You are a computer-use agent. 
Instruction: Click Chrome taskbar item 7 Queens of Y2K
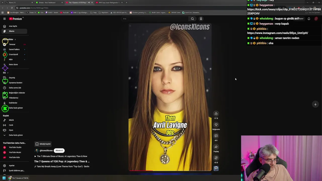point(18,178)
